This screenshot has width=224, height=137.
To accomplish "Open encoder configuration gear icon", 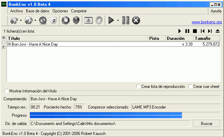I will 99,20.
